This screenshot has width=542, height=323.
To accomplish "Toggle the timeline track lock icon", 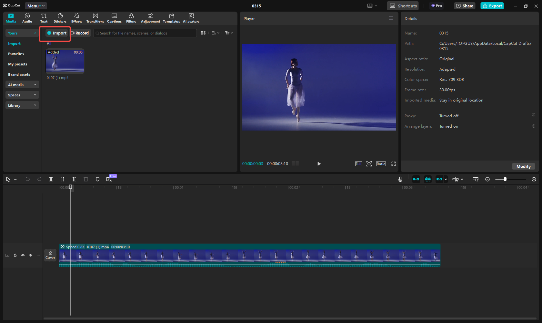I will tap(15, 255).
